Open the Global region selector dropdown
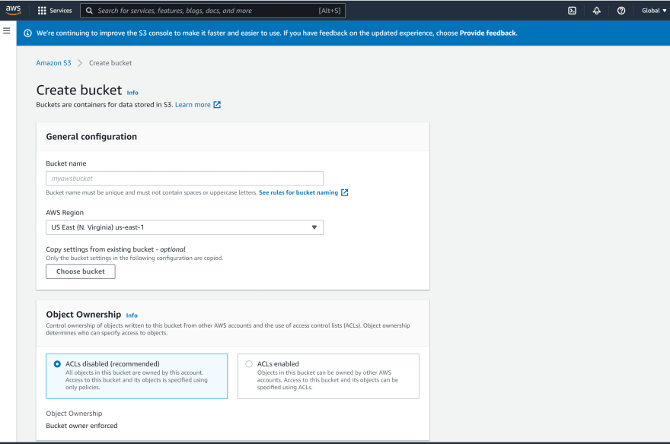Screen dimensions: 670x444 tap(654, 11)
